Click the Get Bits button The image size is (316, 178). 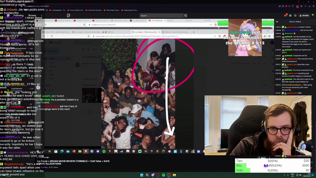304,15
